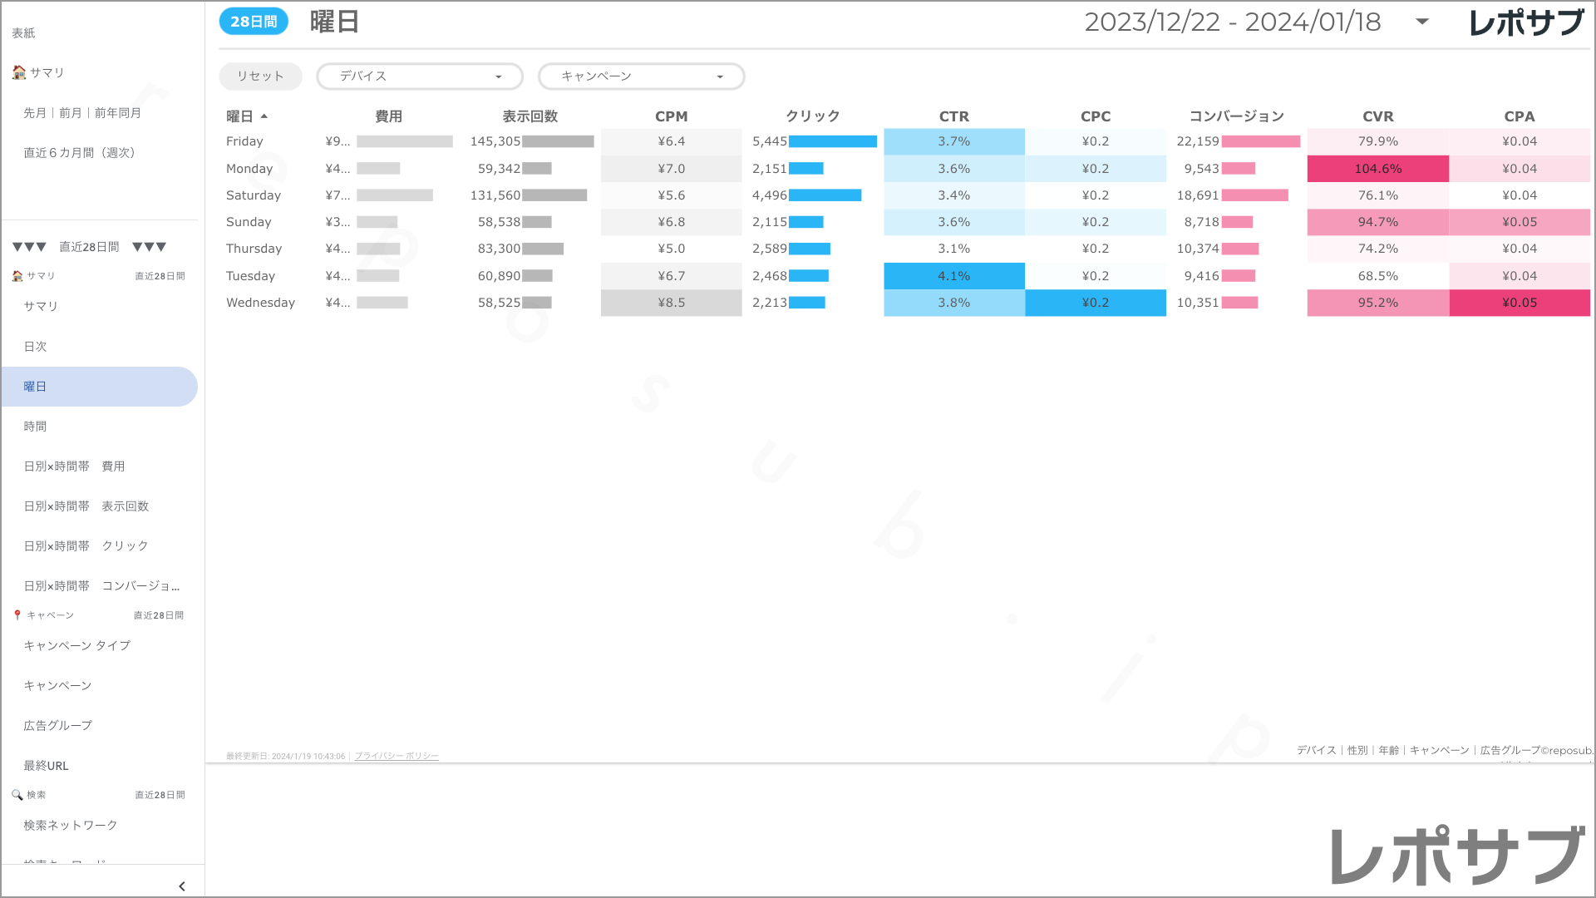1596x898 pixels.
Task: Click the small house icon in 直近28日間 section
Action: pyautogui.click(x=17, y=276)
